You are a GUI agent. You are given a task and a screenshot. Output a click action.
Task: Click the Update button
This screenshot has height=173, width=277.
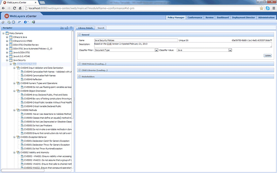tap(268, 55)
